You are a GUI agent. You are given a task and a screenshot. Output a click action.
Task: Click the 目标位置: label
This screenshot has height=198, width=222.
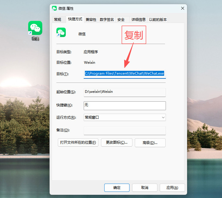64,63
